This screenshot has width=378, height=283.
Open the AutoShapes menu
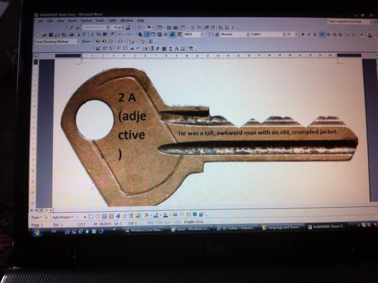click(x=62, y=217)
